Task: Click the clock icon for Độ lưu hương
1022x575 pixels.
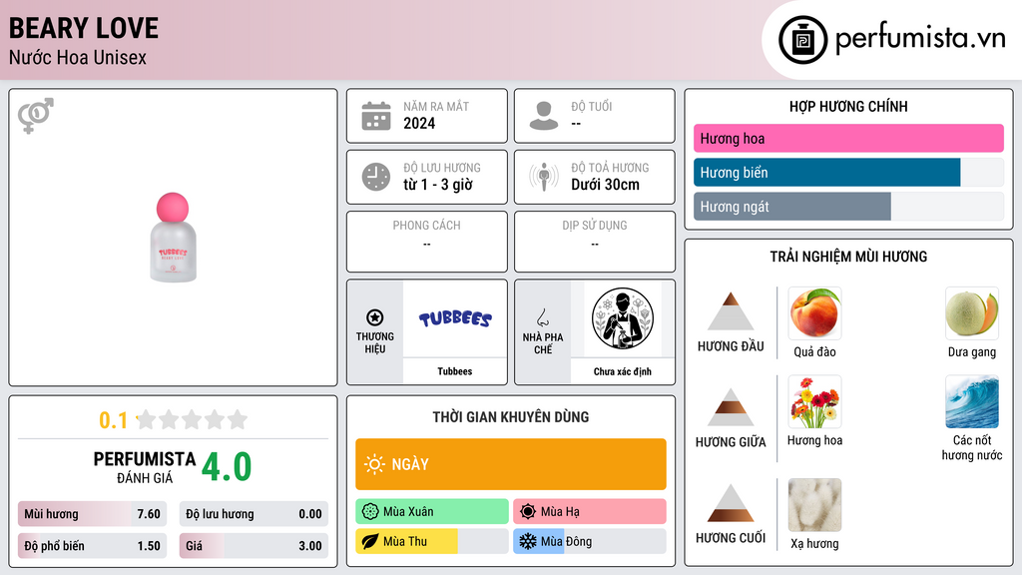Action: tap(376, 177)
